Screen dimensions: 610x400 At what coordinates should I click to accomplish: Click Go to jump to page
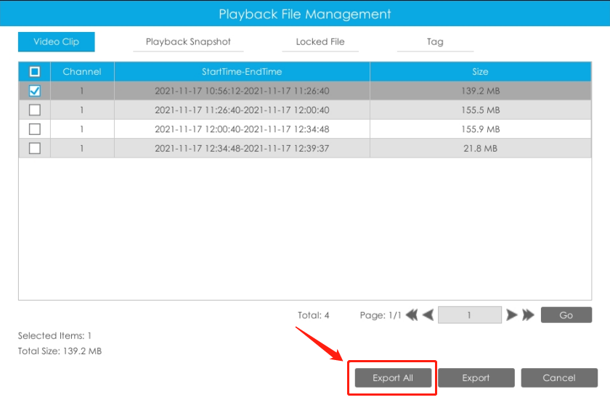click(x=566, y=315)
